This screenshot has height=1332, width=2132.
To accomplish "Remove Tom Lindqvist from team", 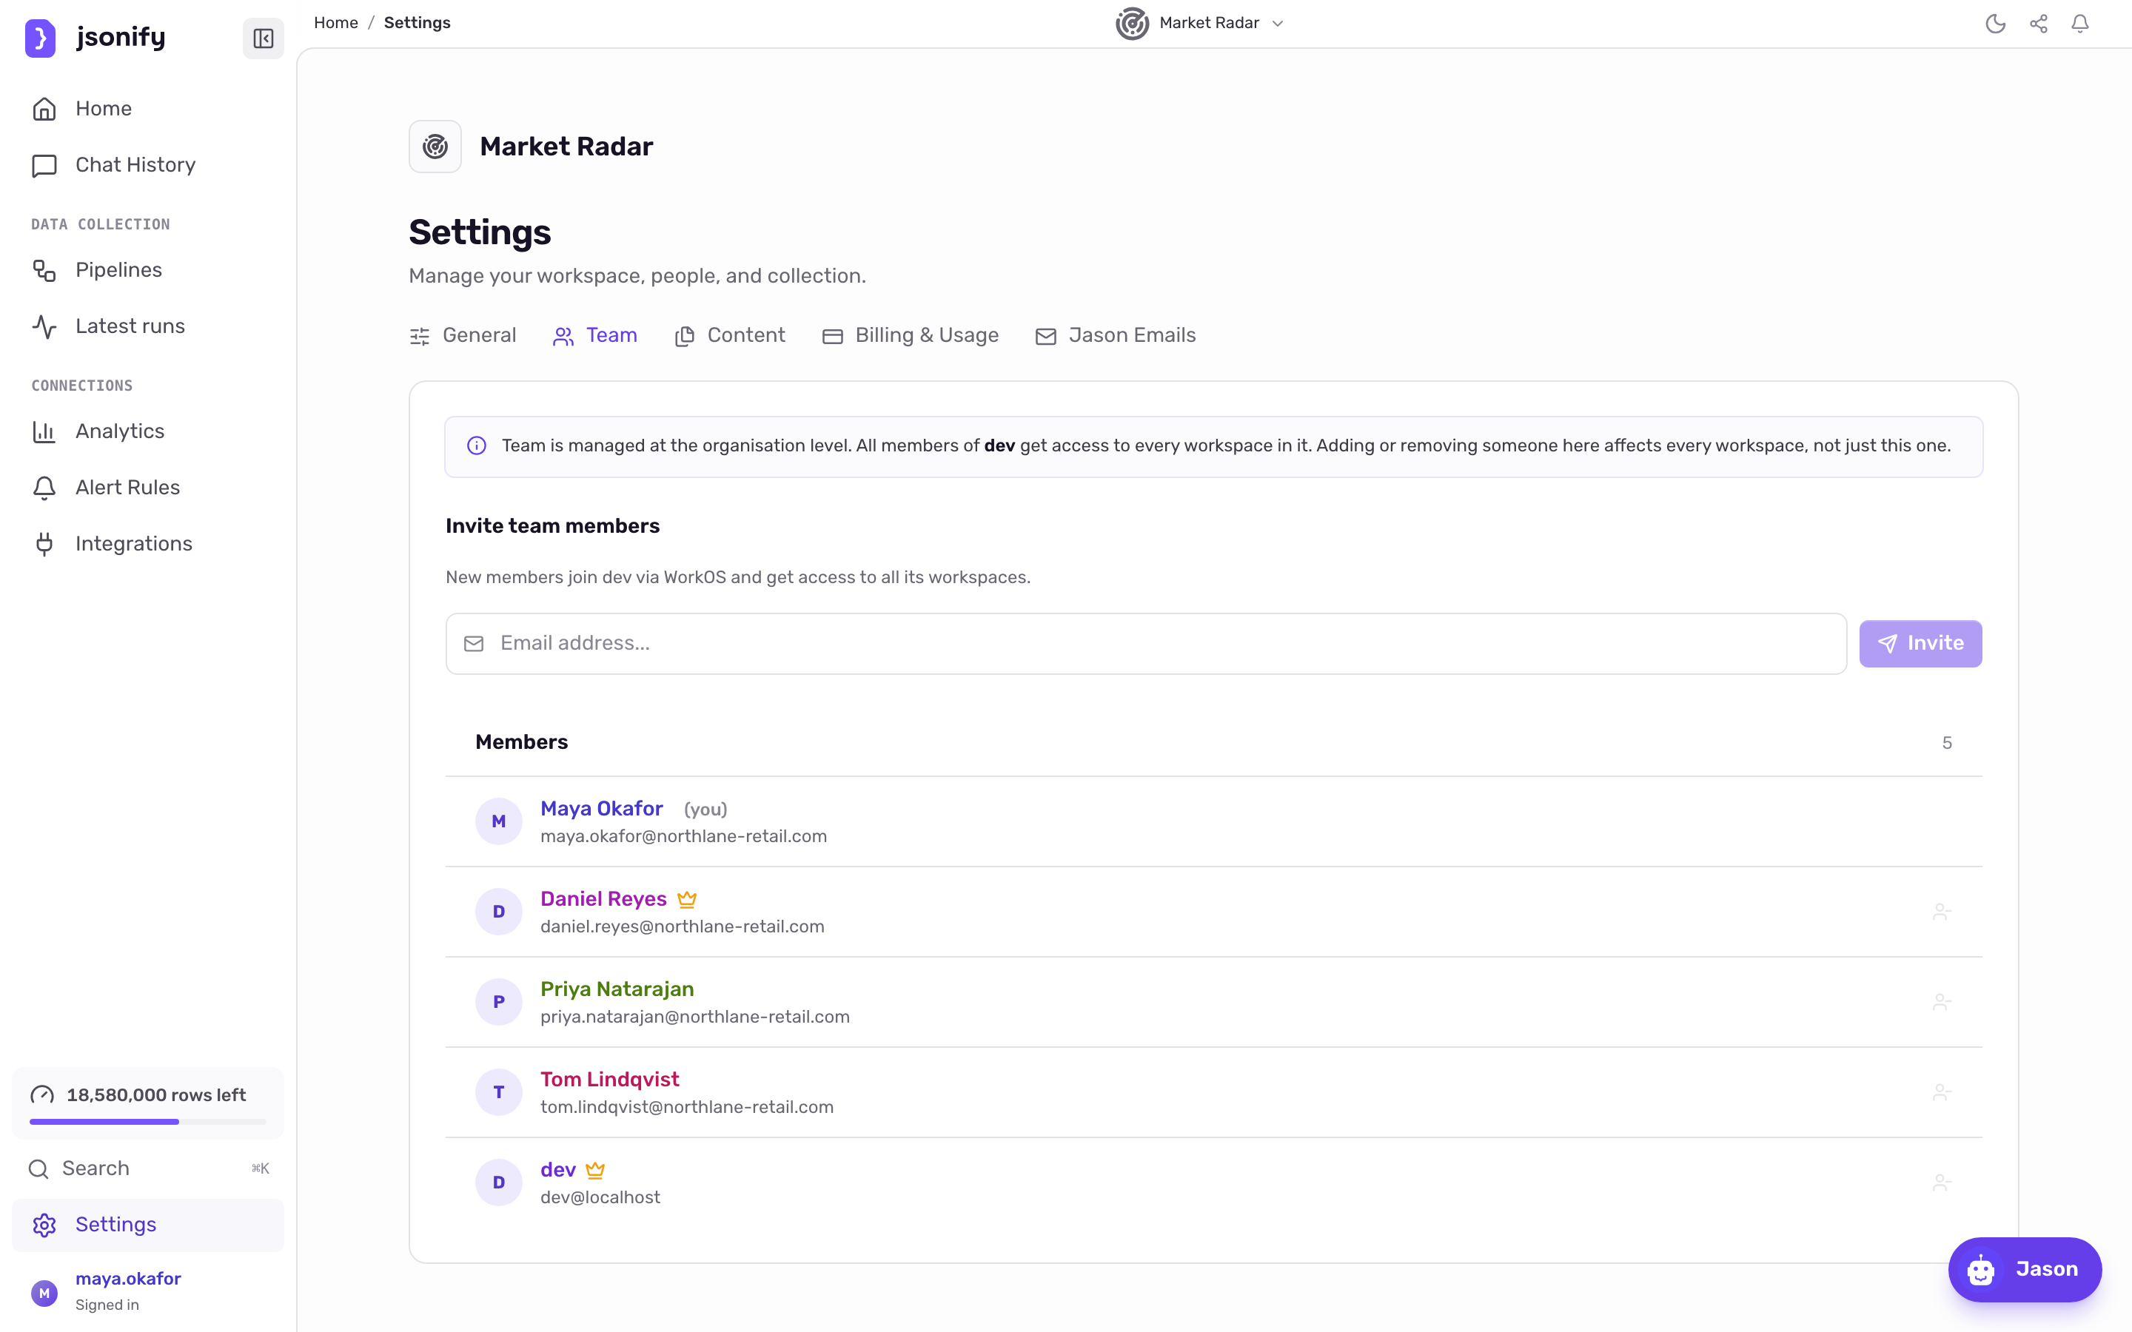I will coord(1942,1092).
